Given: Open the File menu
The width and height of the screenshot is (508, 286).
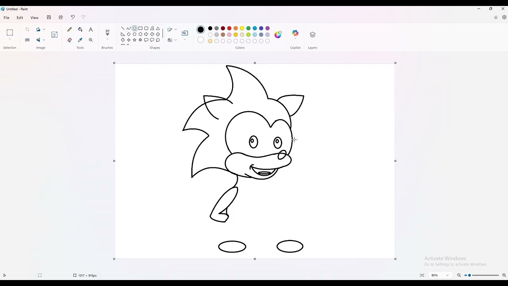Looking at the screenshot, I should [x=6, y=17].
